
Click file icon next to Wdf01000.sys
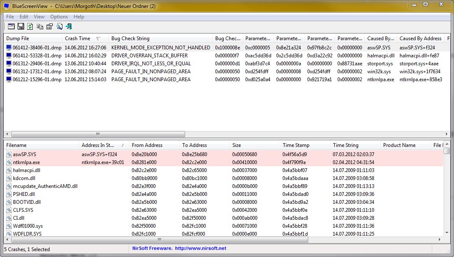[x=9, y=226]
